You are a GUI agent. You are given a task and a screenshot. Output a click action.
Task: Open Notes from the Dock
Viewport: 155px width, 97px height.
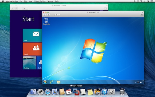click(x=90, y=92)
